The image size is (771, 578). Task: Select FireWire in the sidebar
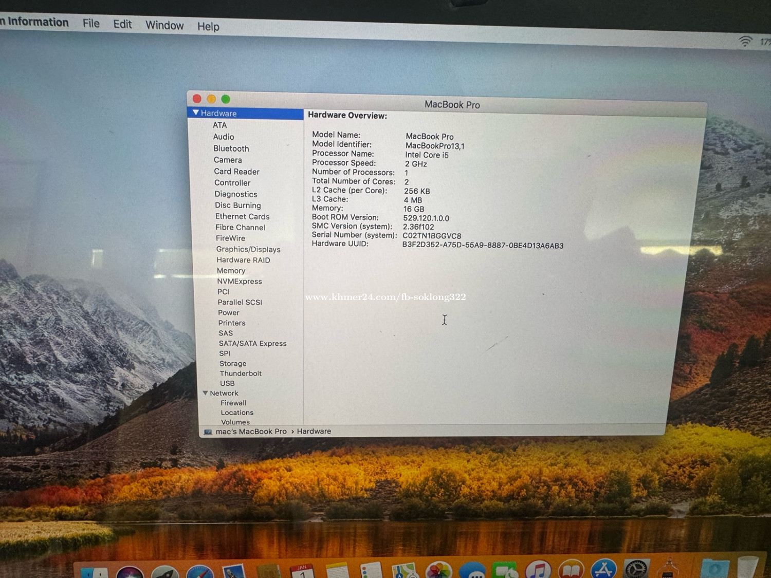point(230,238)
